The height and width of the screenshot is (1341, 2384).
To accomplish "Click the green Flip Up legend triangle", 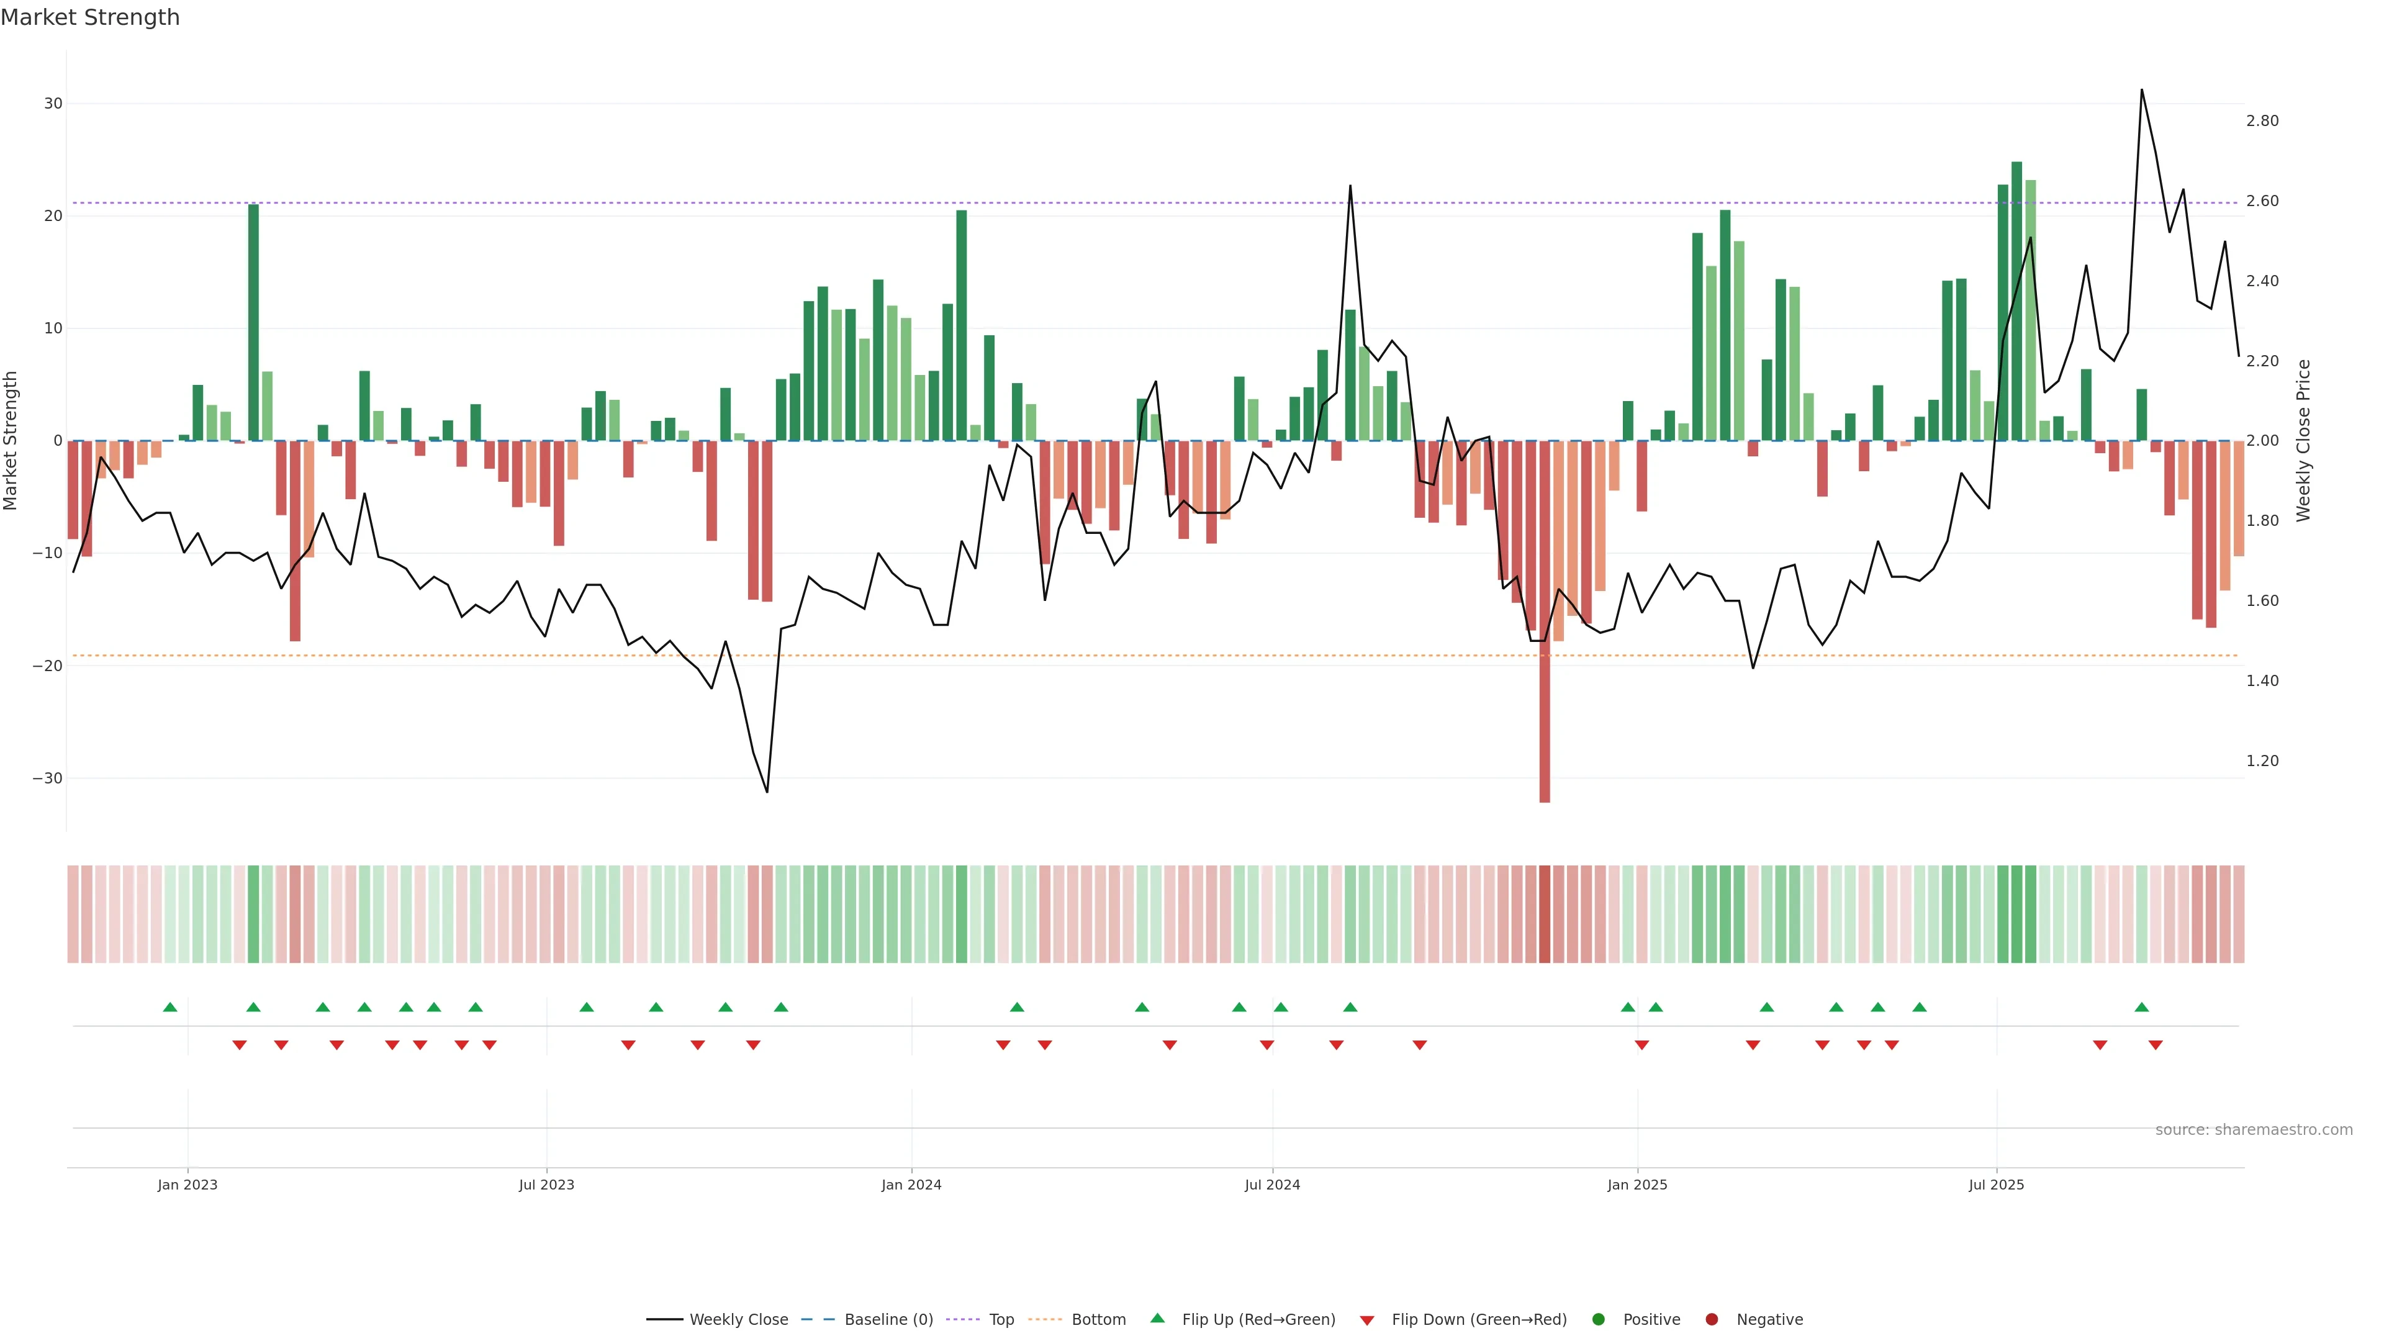I will point(1157,1318).
